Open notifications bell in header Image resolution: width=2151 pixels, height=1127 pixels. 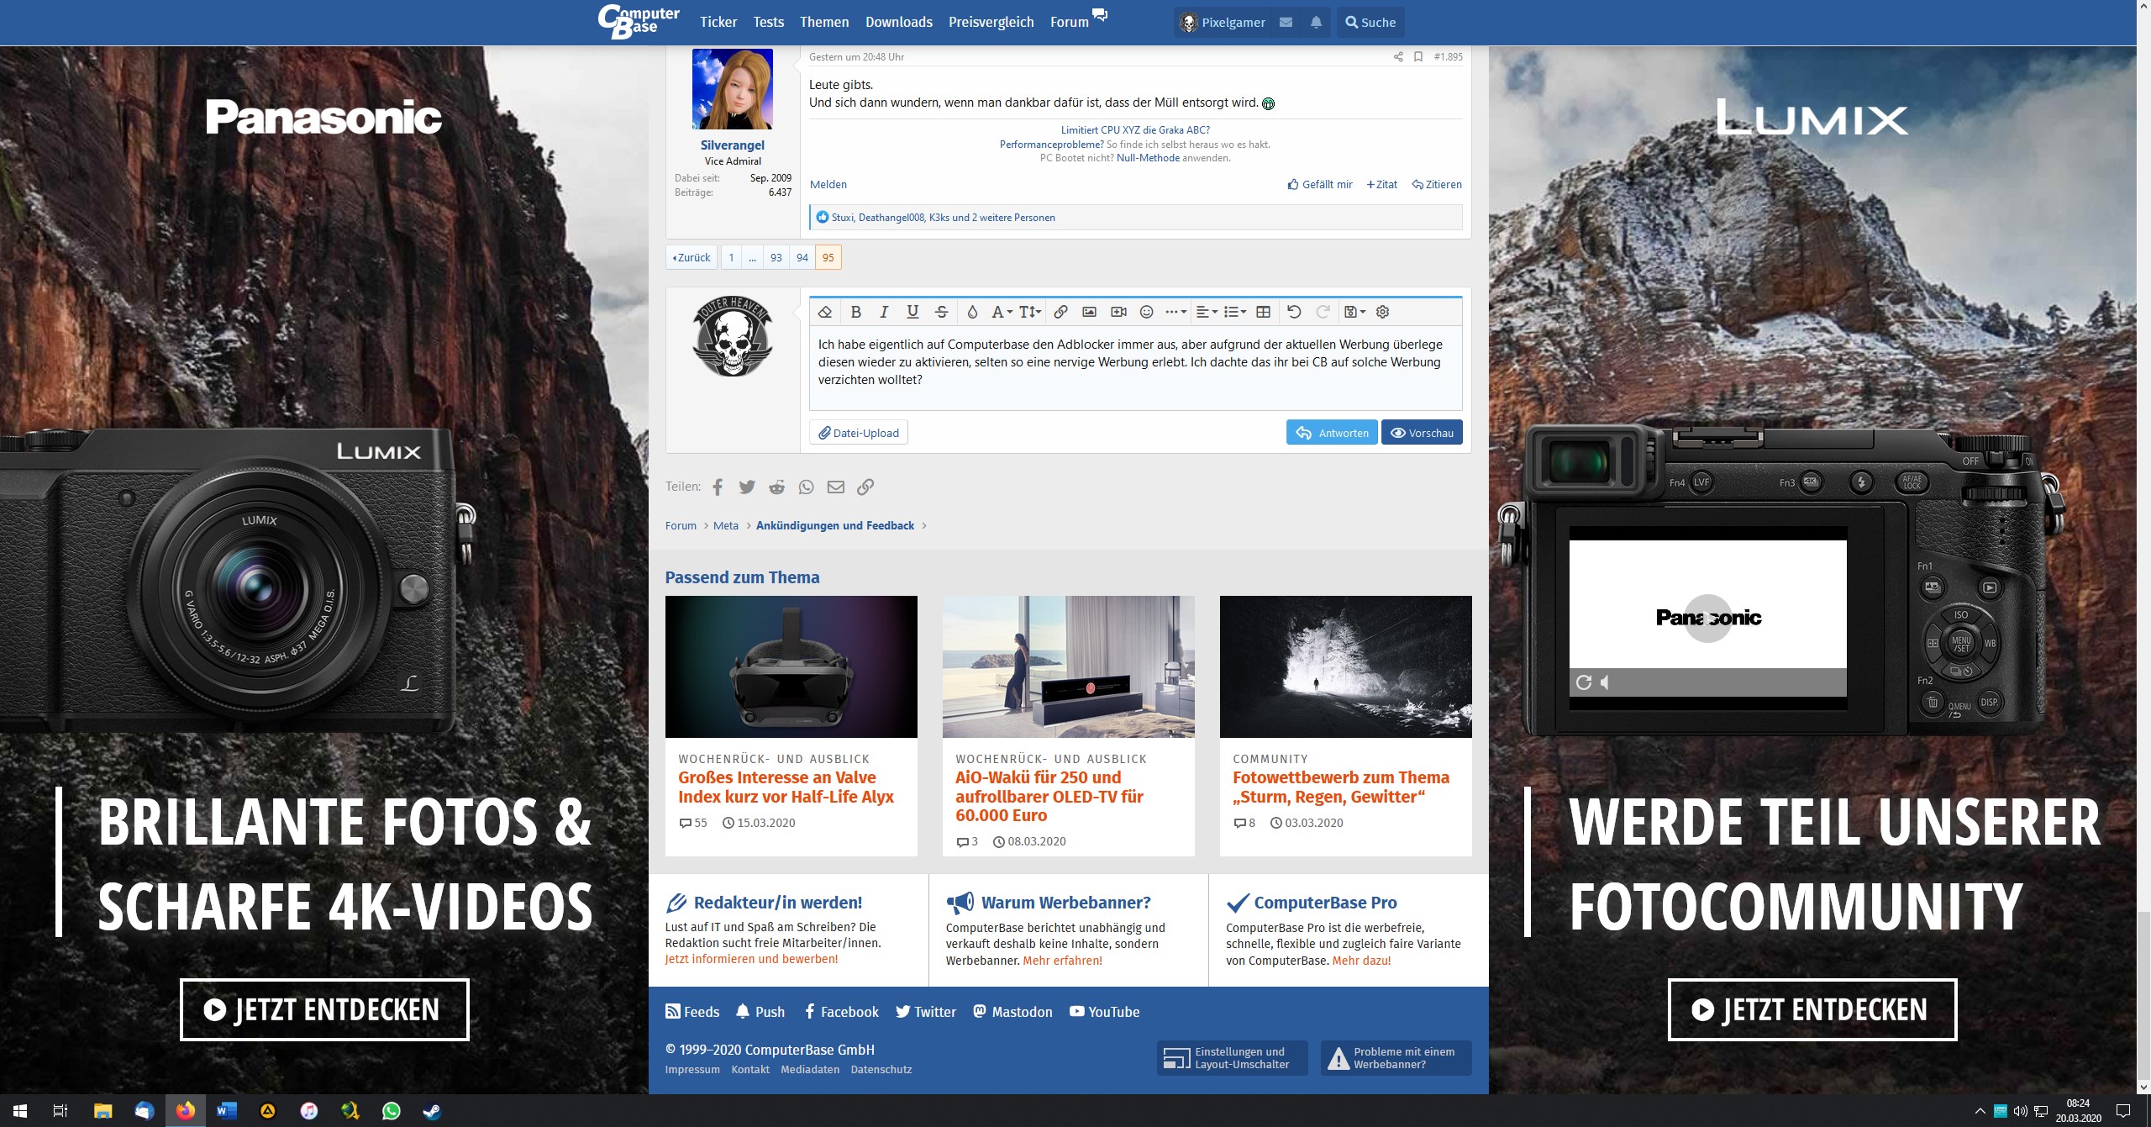1316,23
